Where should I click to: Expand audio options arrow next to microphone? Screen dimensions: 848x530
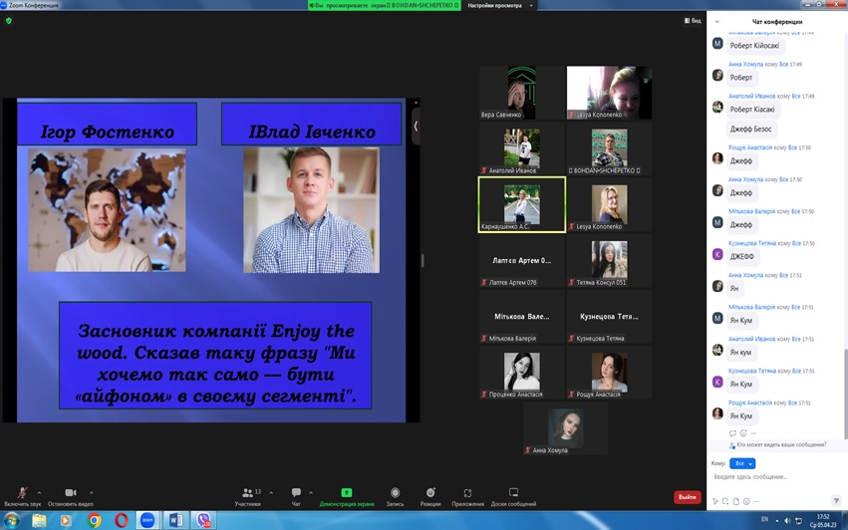pos(39,493)
